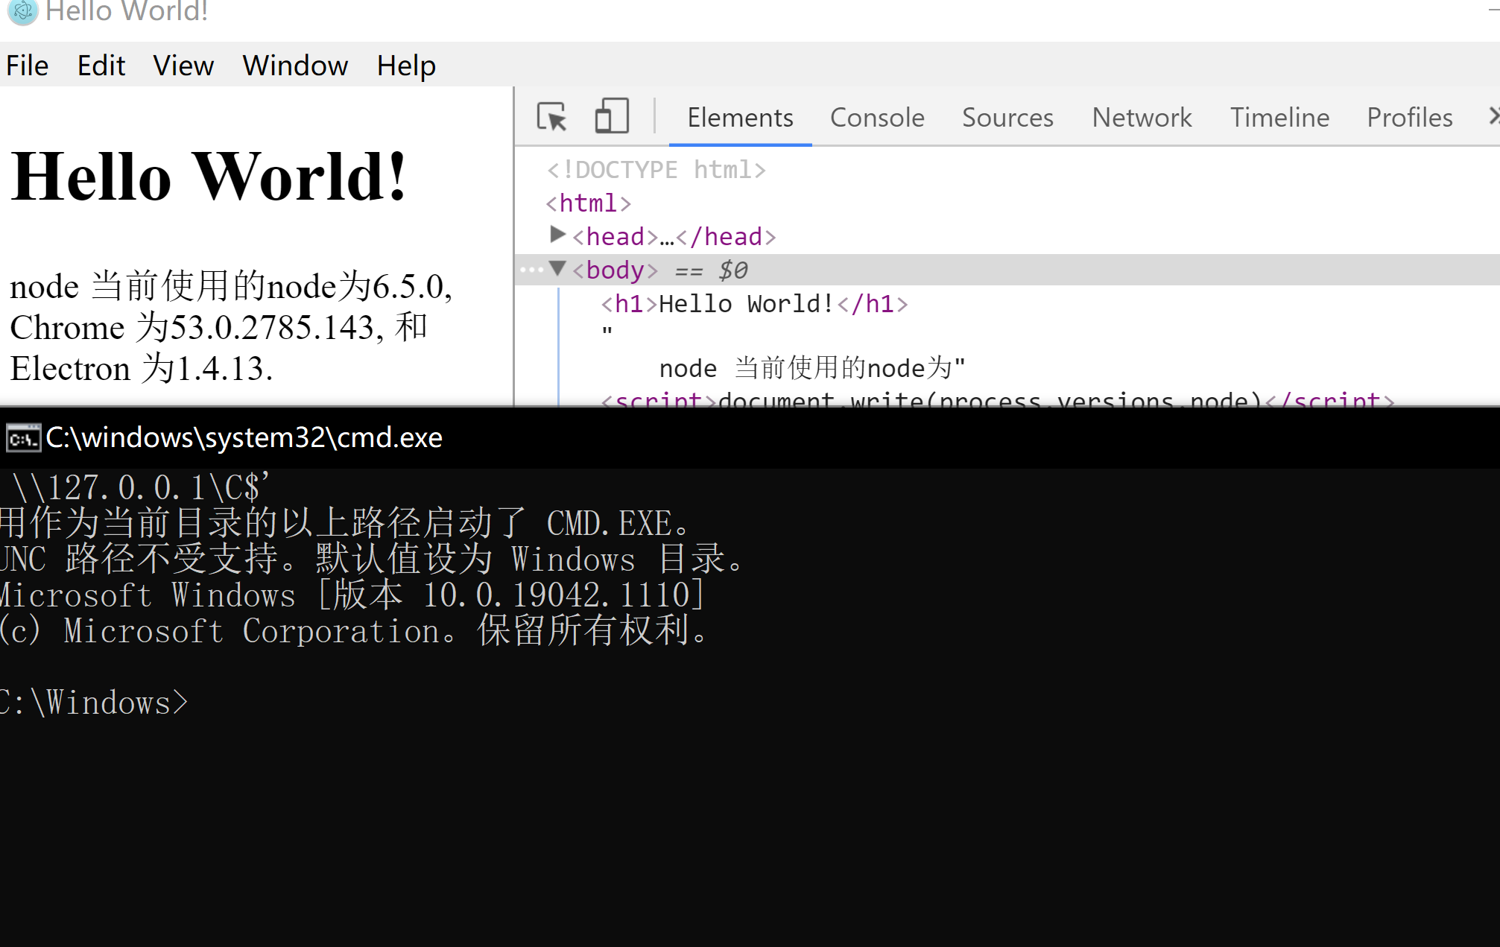
Task: Open the Edit menu
Action: pos(101,66)
